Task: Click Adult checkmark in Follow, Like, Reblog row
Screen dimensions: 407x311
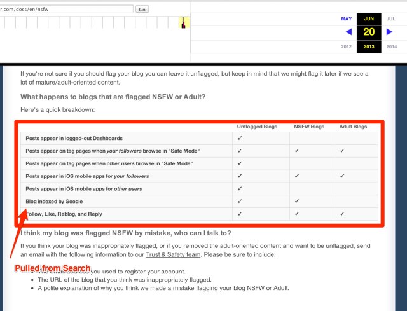Action: point(342,214)
